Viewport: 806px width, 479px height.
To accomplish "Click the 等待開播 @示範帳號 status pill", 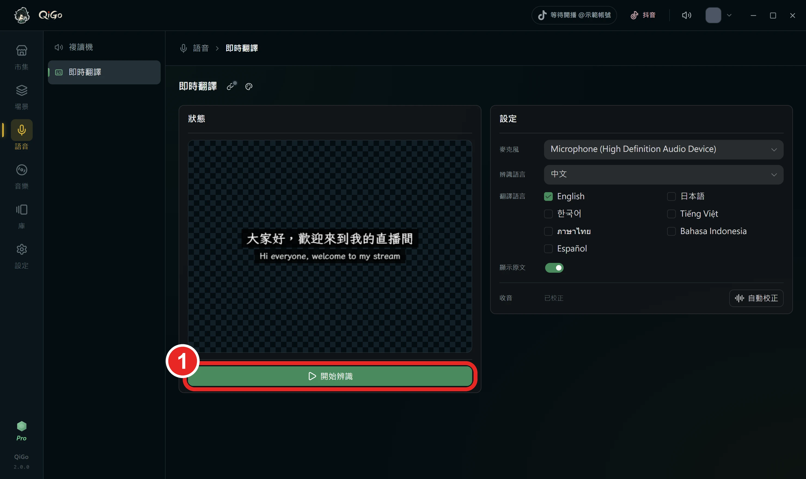I will pyautogui.click(x=574, y=15).
